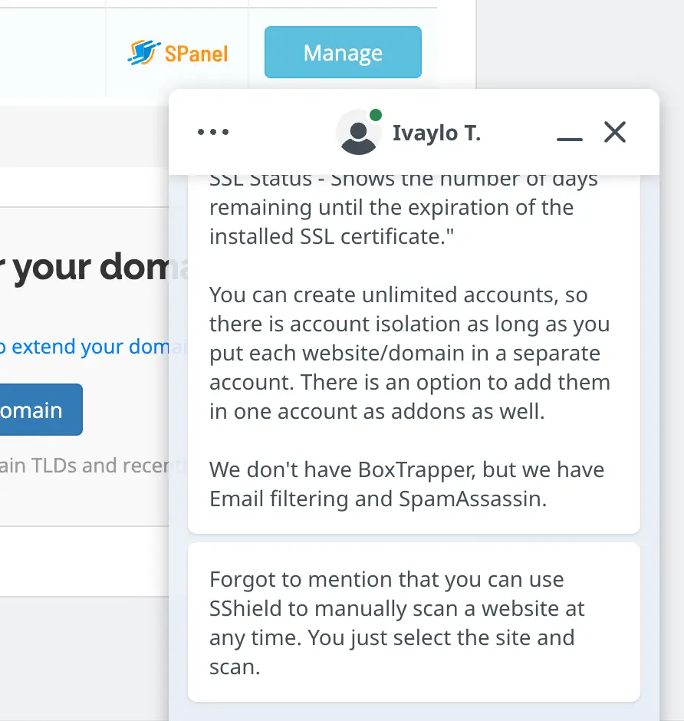This screenshot has height=721, width=684.
Task: Click the green online status dot
Action: [x=376, y=115]
